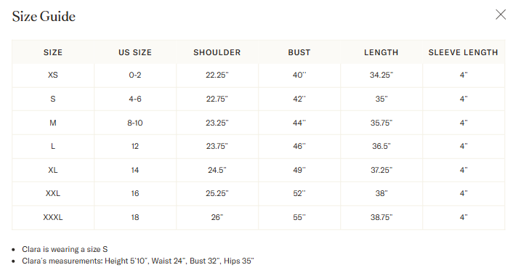Close the Size Guide dialog

[x=500, y=15]
